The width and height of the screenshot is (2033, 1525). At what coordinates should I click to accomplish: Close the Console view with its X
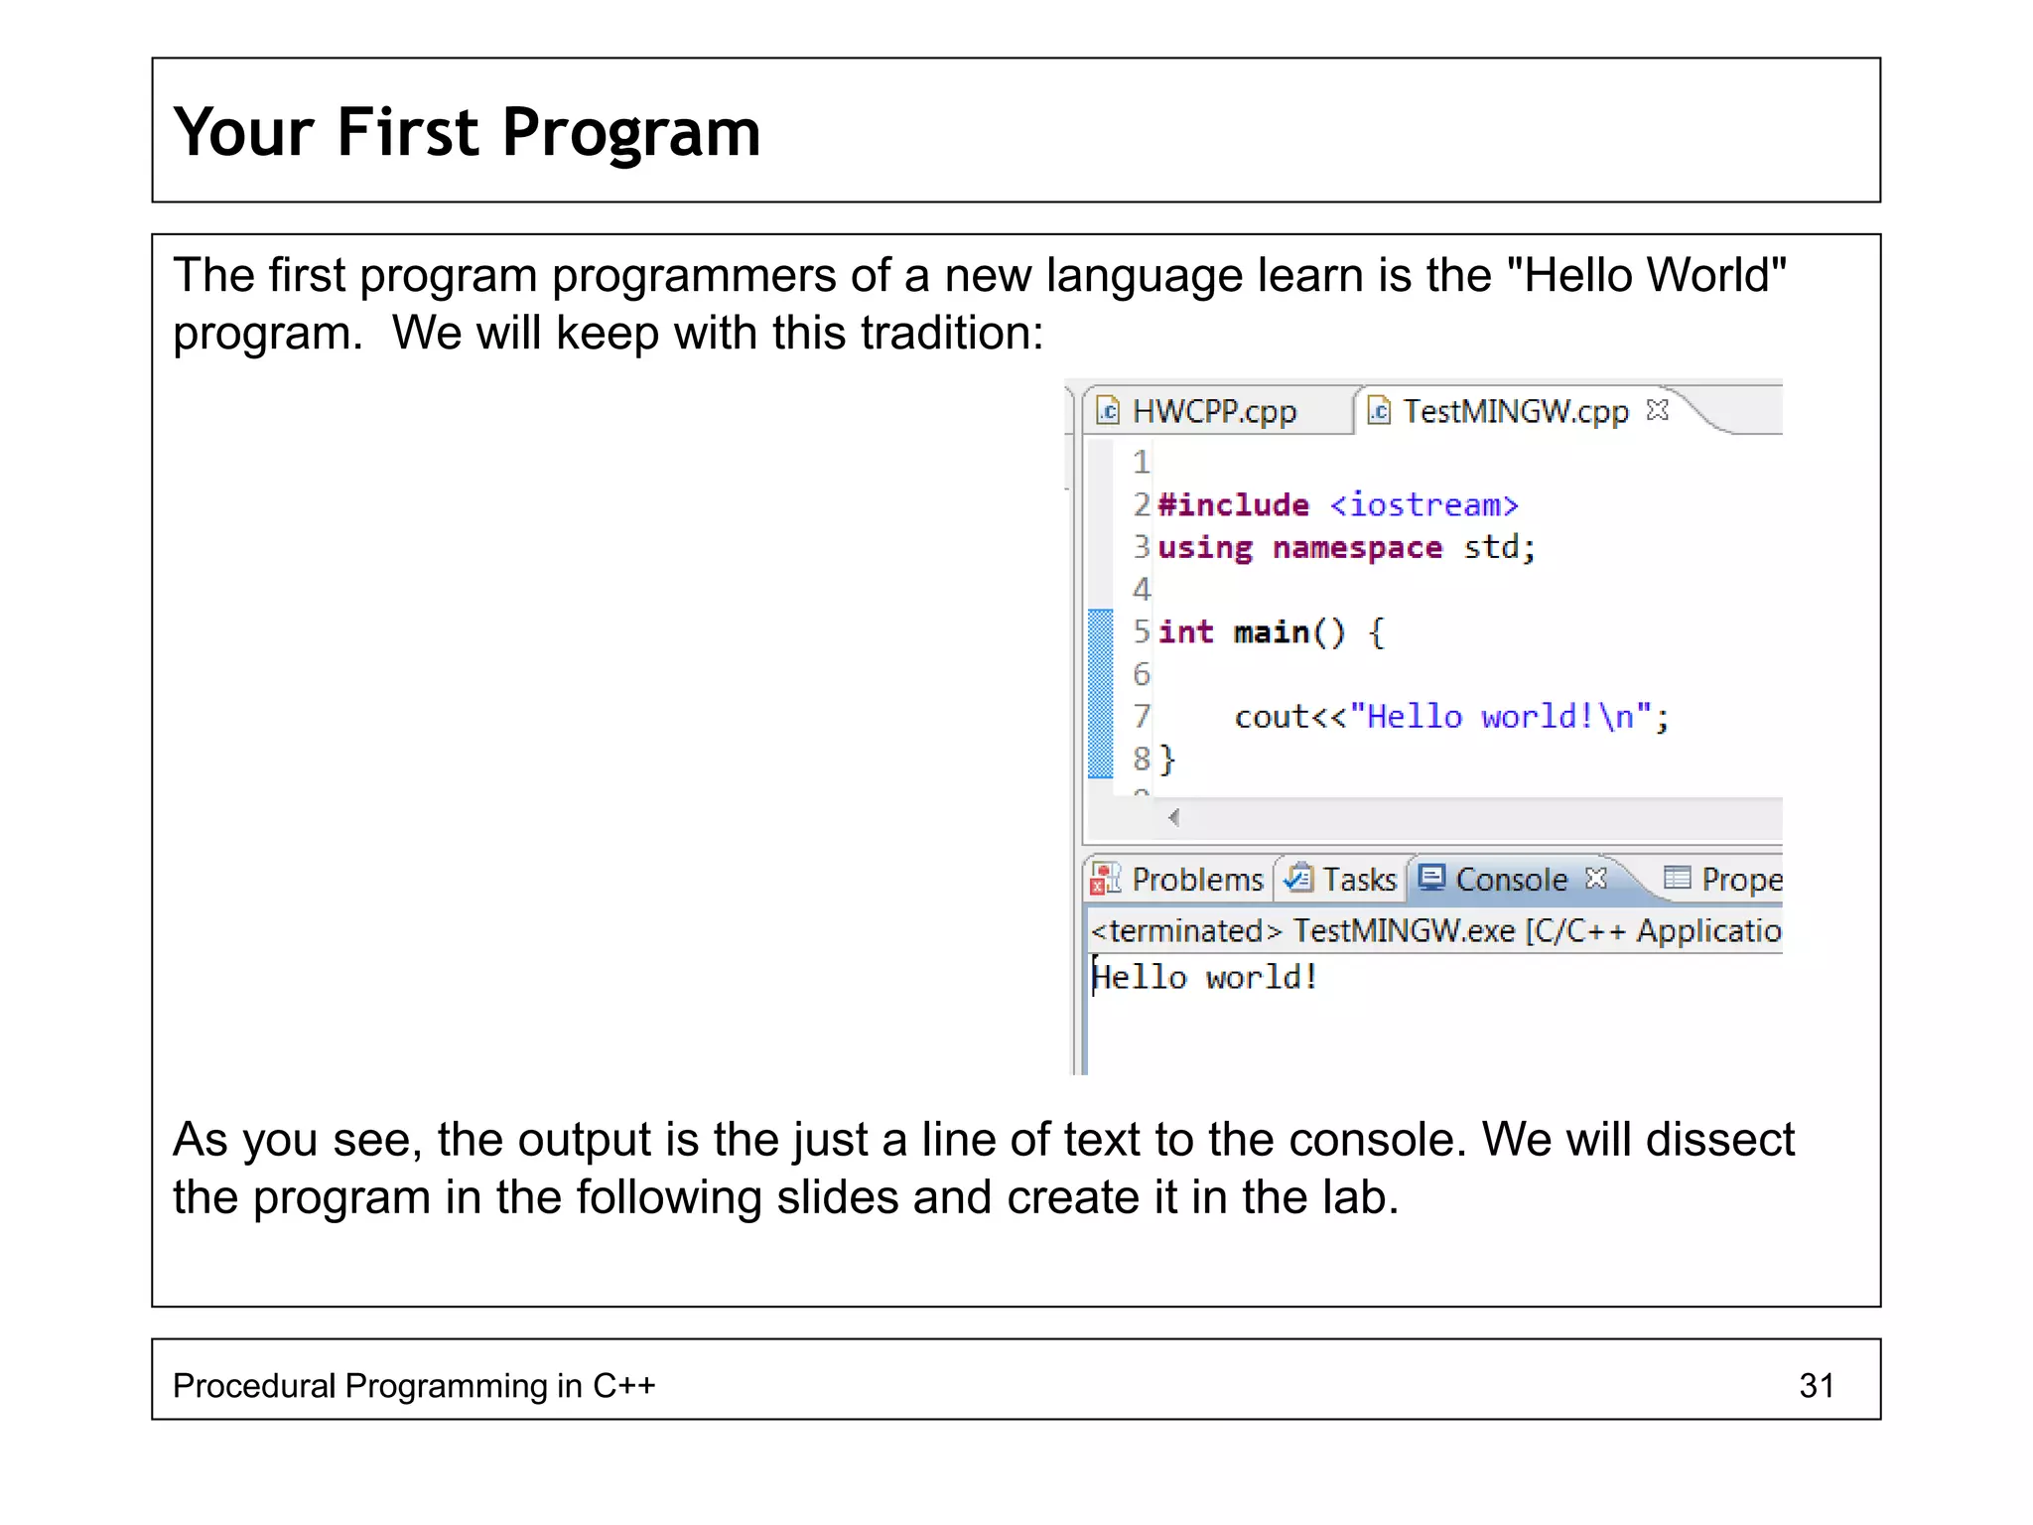(x=1595, y=878)
